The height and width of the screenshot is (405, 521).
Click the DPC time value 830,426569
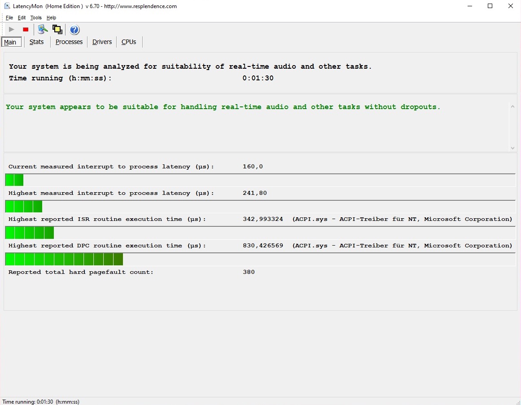coord(263,246)
